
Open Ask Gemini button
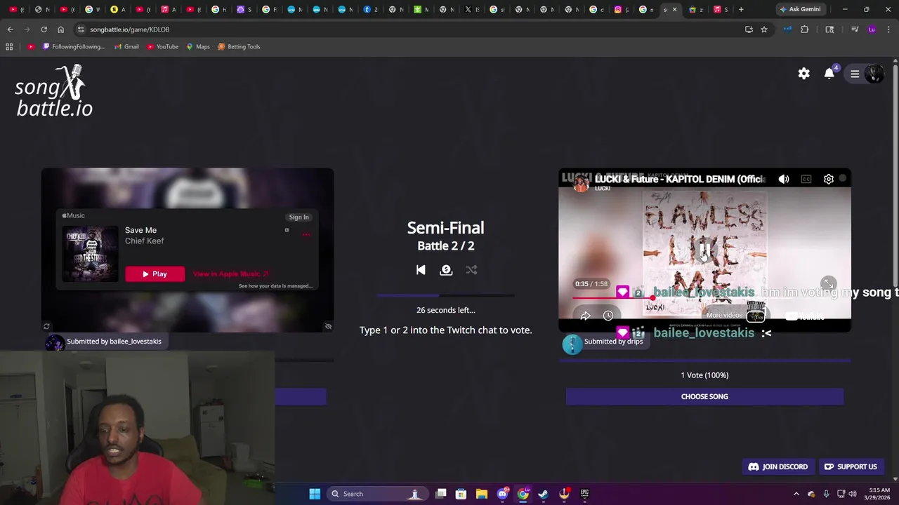800,9
